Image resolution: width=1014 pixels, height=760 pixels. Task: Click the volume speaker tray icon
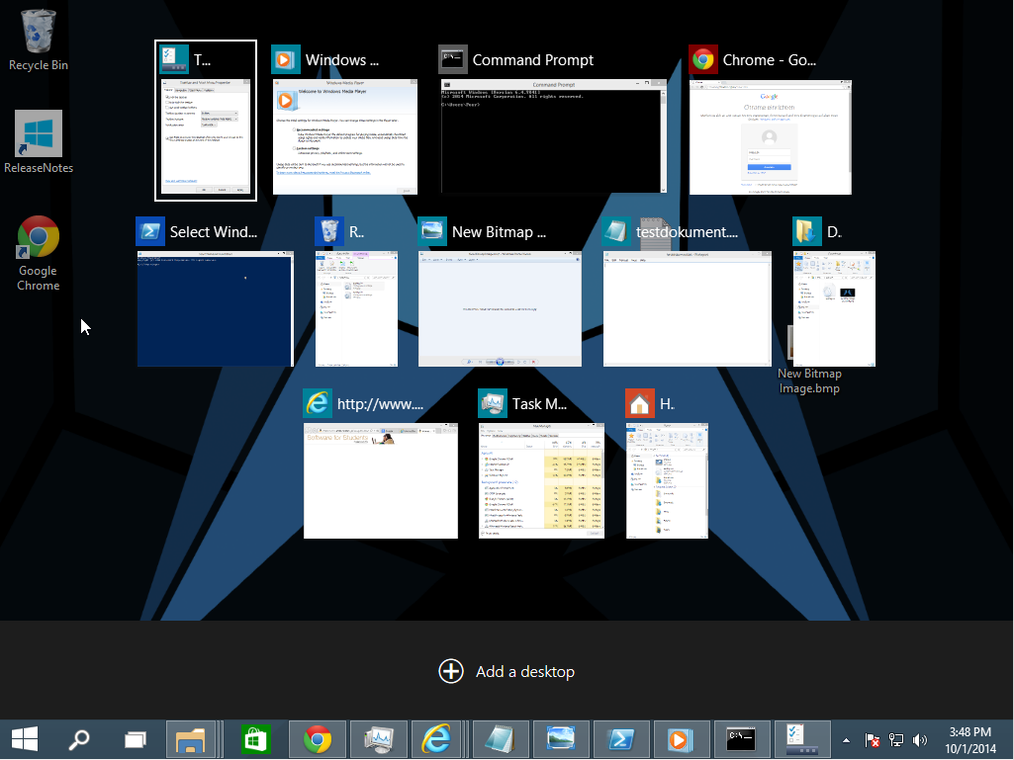(920, 739)
